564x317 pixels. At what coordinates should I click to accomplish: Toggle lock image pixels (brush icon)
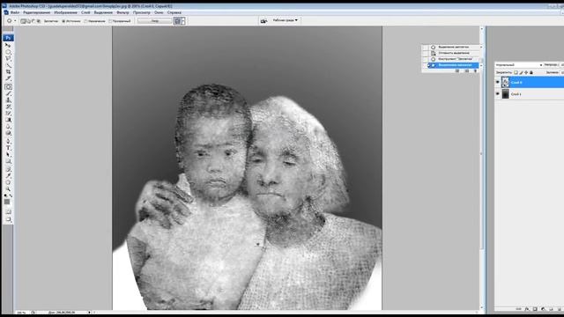(521, 72)
